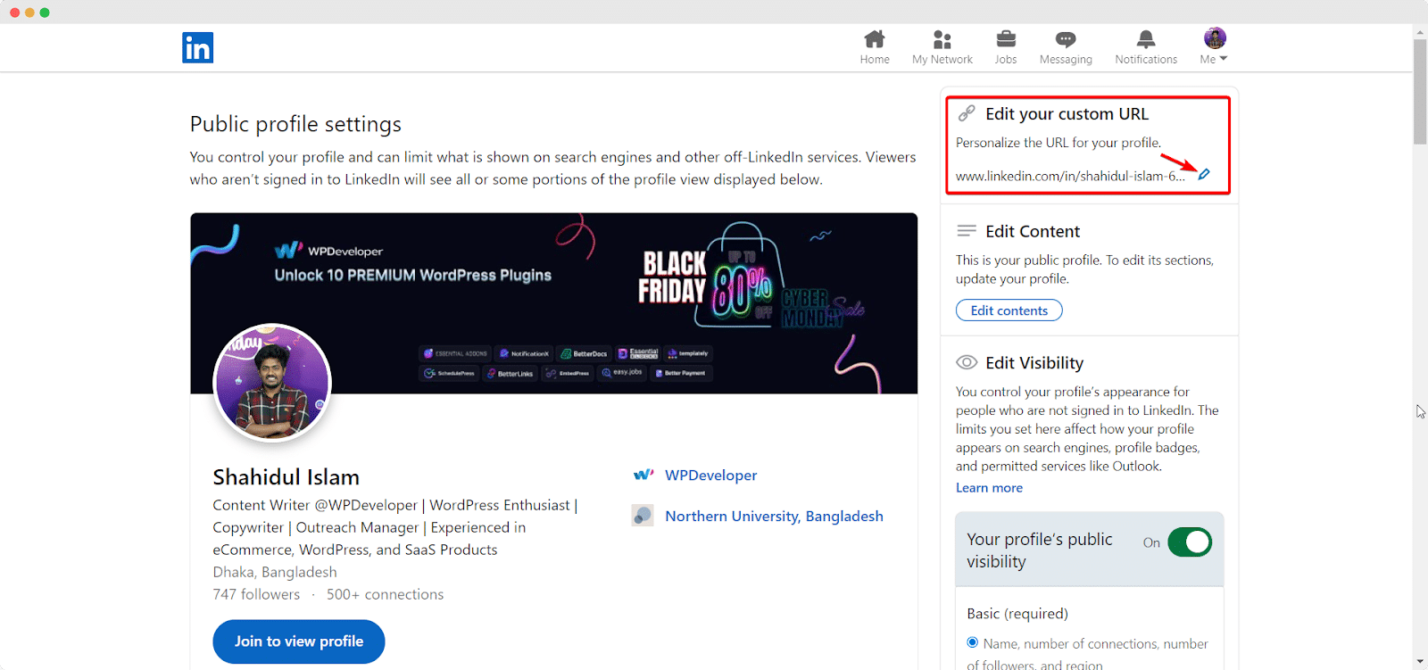Select the Basic (required) radio option
This screenshot has width=1428, height=670.
(973, 642)
